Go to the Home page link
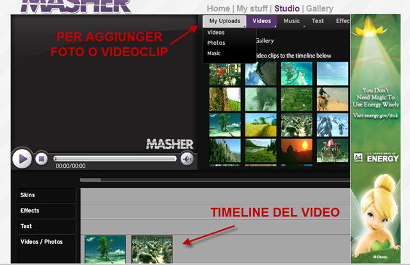The width and height of the screenshot is (410, 265). click(218, 8)
